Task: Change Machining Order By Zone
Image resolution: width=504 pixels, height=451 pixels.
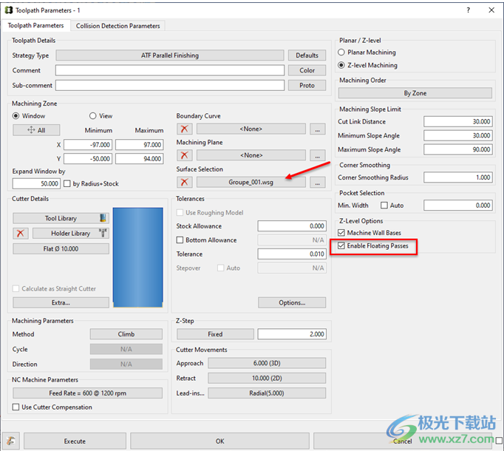Action: 415,93
